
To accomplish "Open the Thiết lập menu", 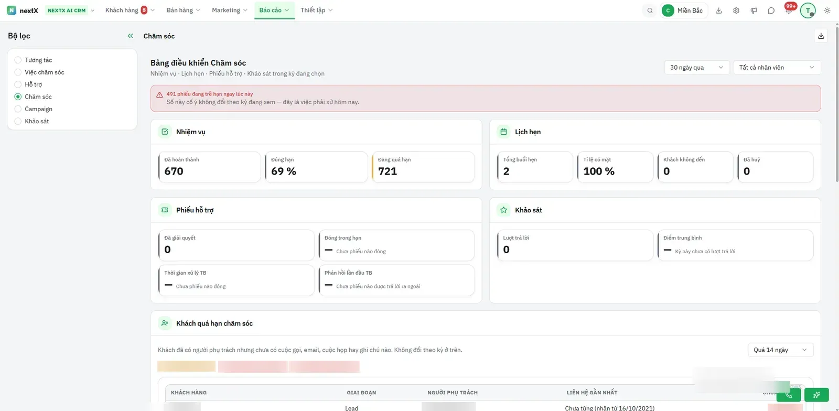I will click(x=317, y=10).
